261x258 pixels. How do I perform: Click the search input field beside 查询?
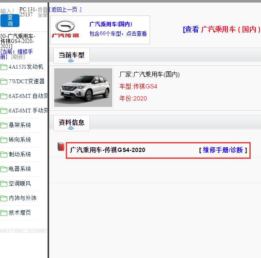pyautogui.click(x=7, y=11)
